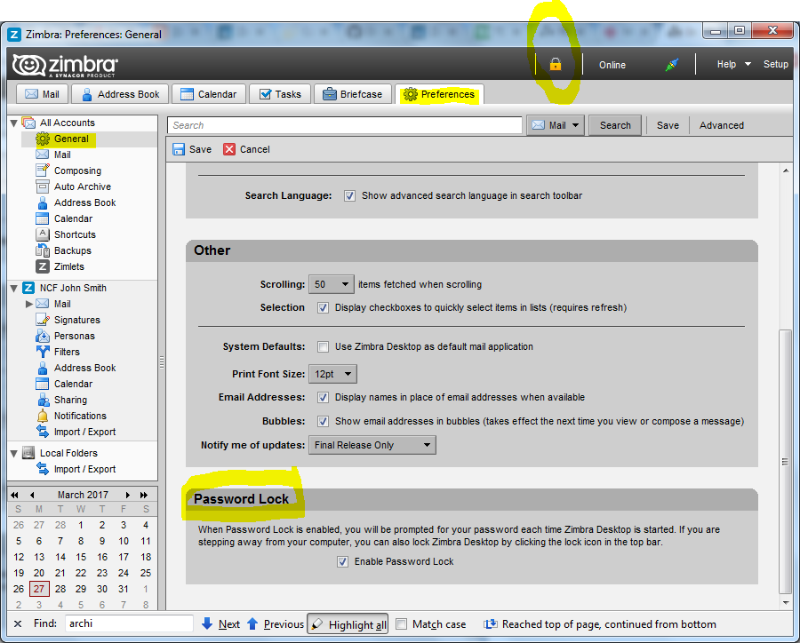Screen dimensions: 800x643
Task: Switch to Mail tab
Action: pos(42,94)
